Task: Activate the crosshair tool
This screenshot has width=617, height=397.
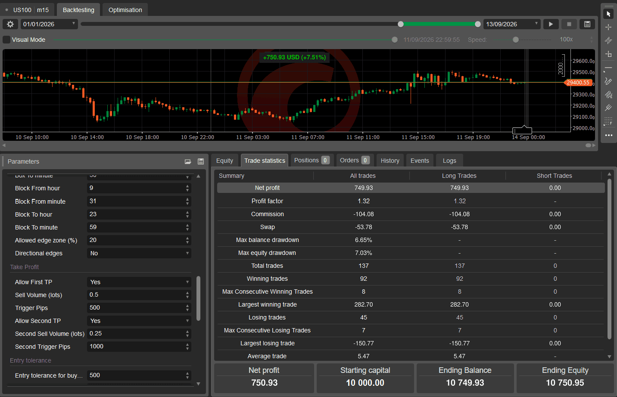Action: pos(608,27)
